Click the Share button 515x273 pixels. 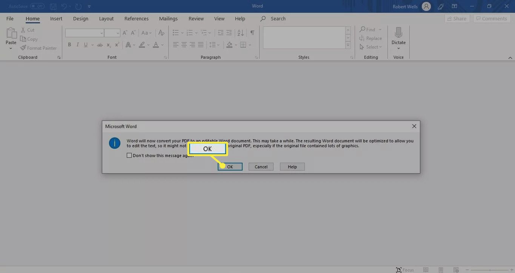coord(457,18)
